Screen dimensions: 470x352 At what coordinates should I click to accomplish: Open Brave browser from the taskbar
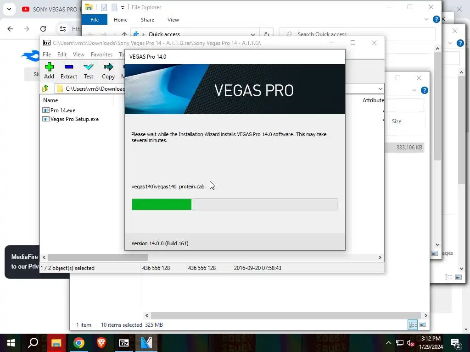point(101,343)
